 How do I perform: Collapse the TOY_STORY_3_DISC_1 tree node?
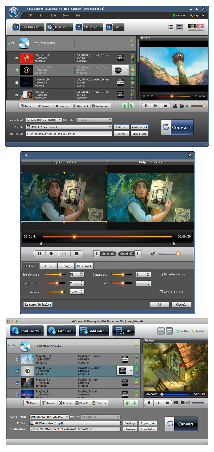pos(9,43)
